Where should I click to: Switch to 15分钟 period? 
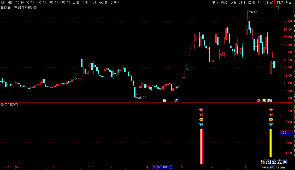point(41,2)
